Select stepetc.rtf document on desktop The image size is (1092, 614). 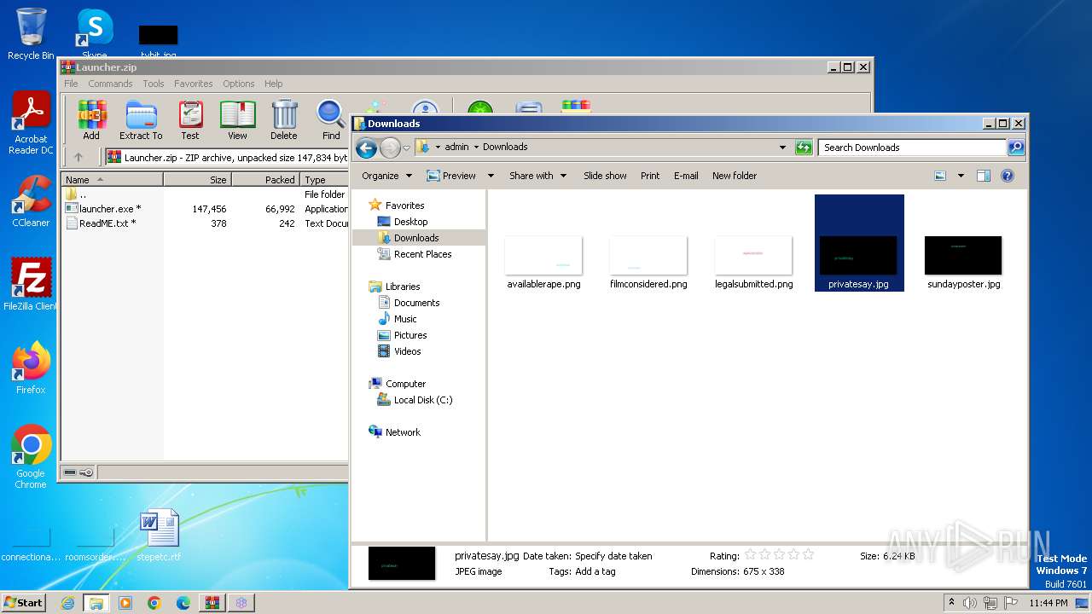(x=160, y=536)
